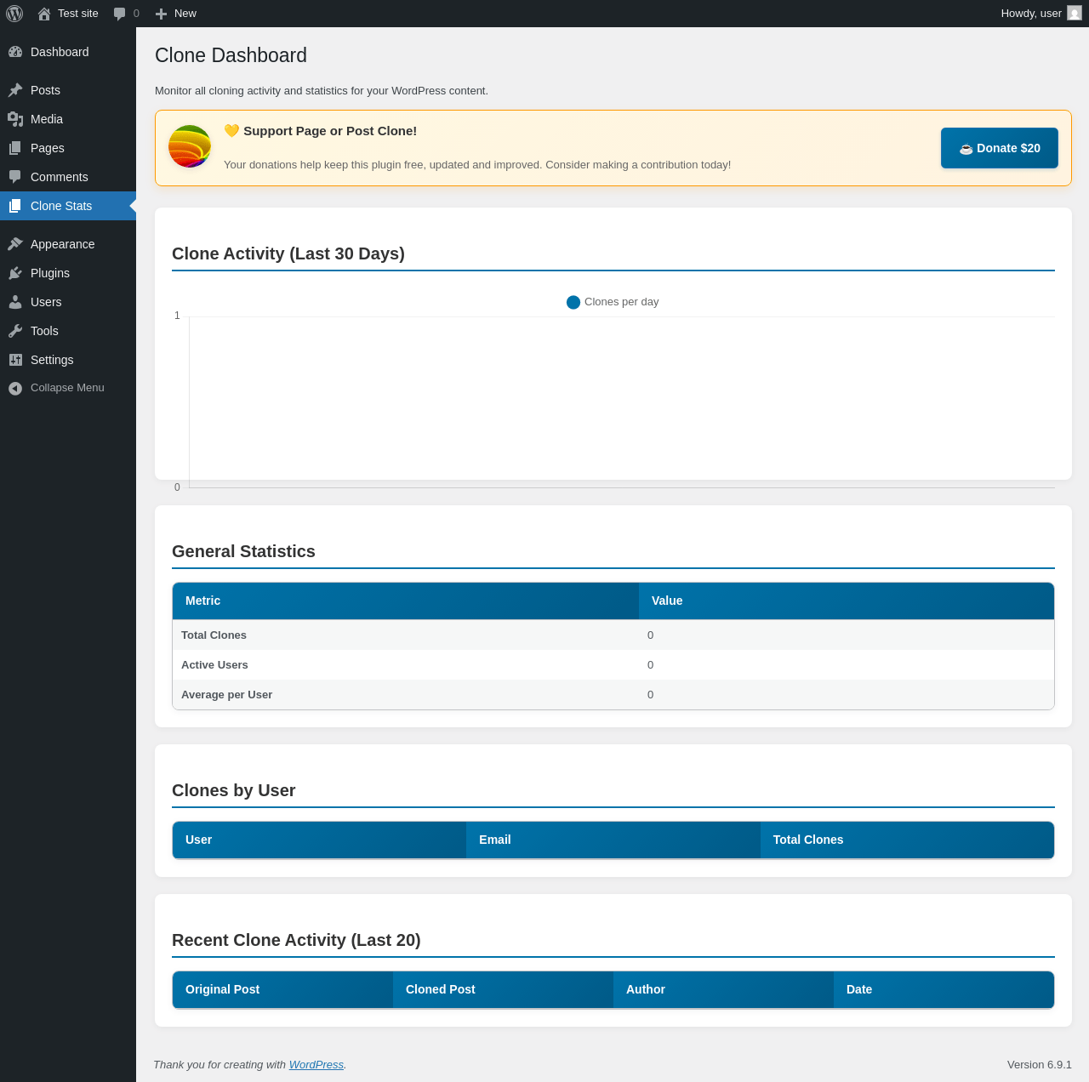The height and width of the screenshot is (1082, 1089).
Task: Click the WordPress logo icon
Action: 14,14
